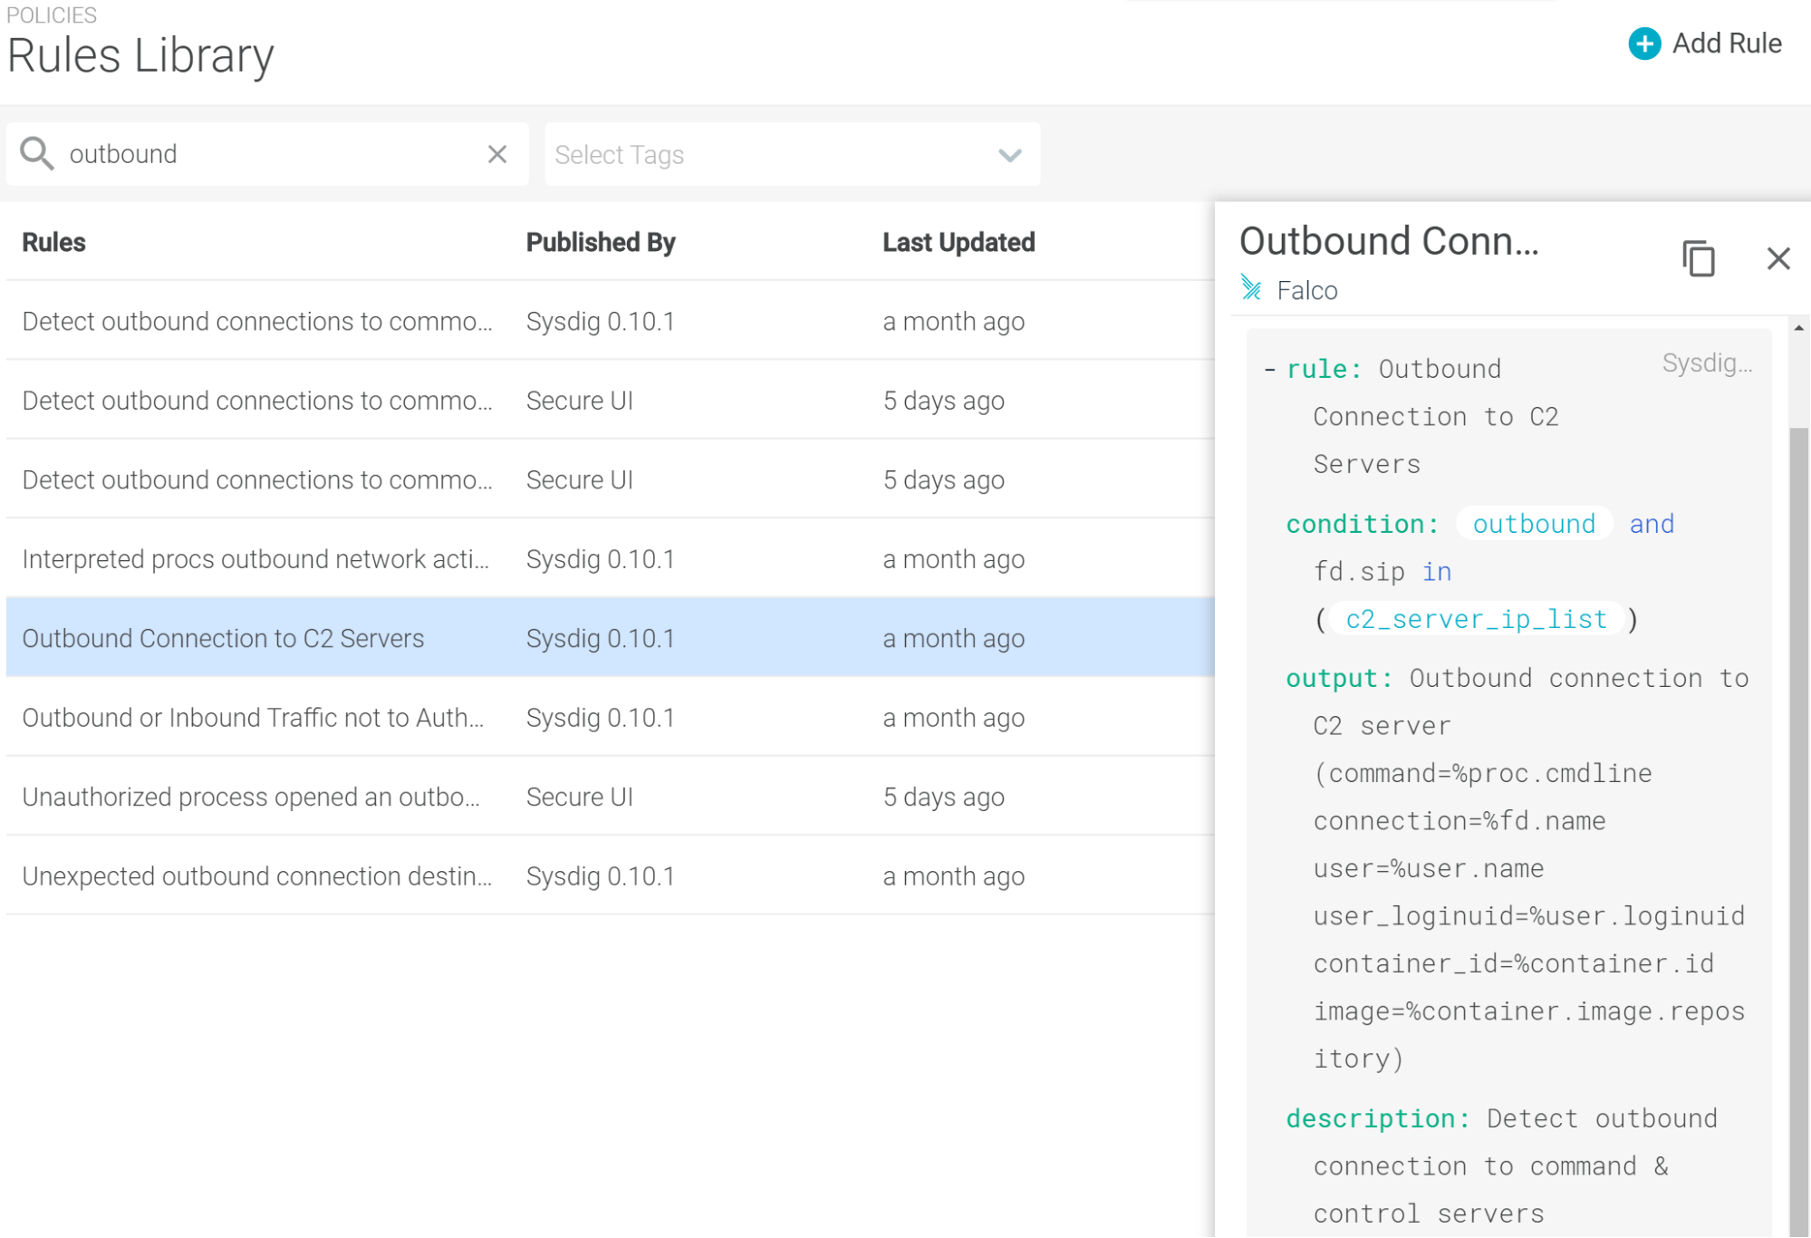Select Interpreted procs outbound network rule
Viewport: 1811px width, 1238px height.
pyautogui.click(x=610, y=559)
